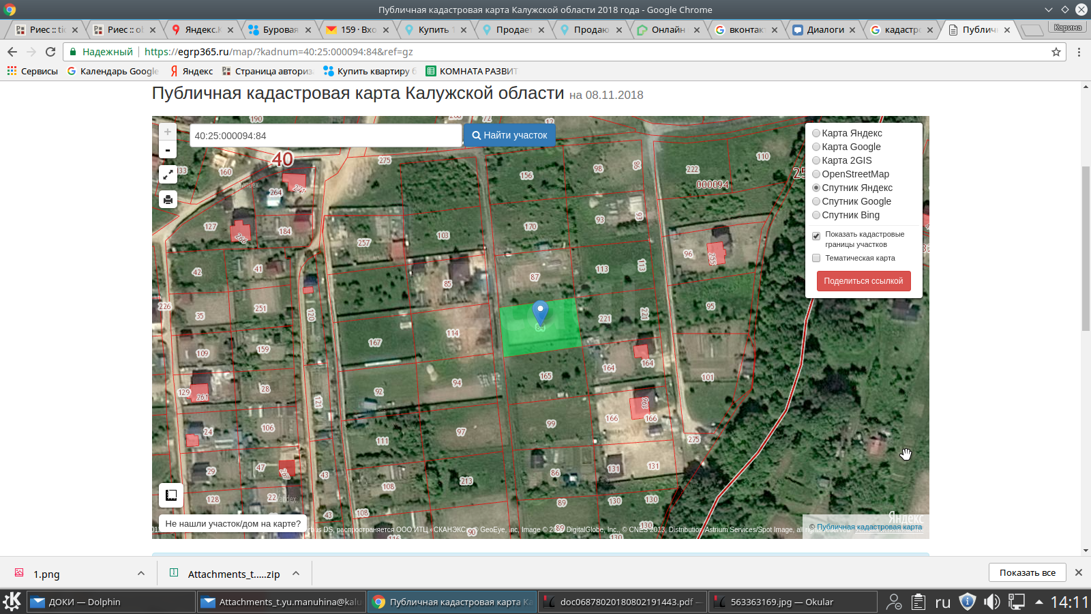Open the shield update tray icon

(967, 602)
